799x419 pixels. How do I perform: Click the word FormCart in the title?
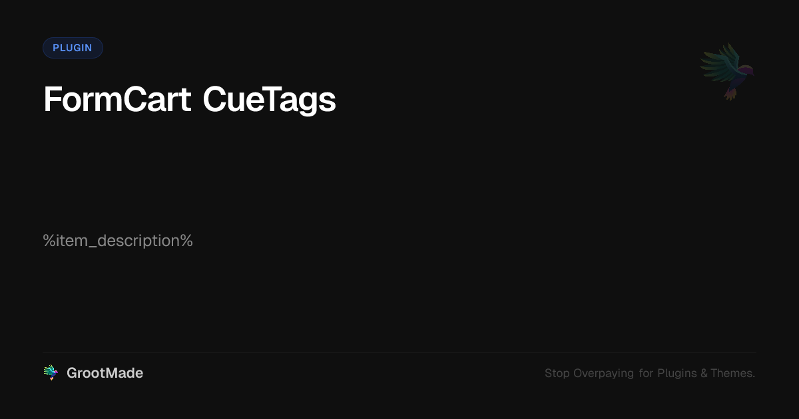pos(117,100)
